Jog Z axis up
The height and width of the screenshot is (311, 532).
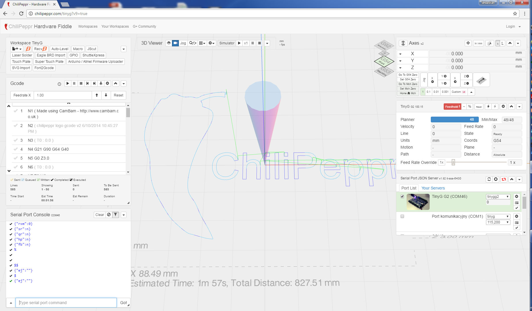pyautogui.click(x=466, y=76)
